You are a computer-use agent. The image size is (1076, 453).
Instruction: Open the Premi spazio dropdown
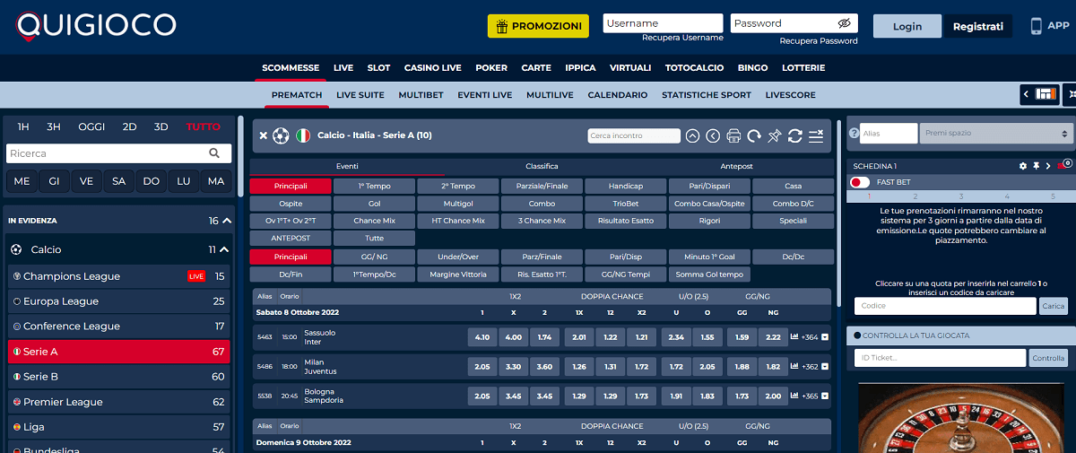(x=995, y=133)
